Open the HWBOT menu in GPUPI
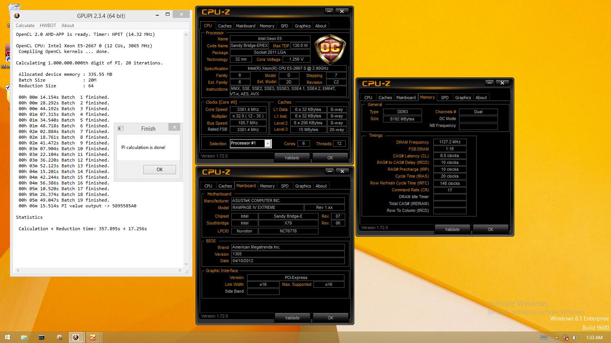This screenshot has height=343, width=611. (x=48, y=26)
